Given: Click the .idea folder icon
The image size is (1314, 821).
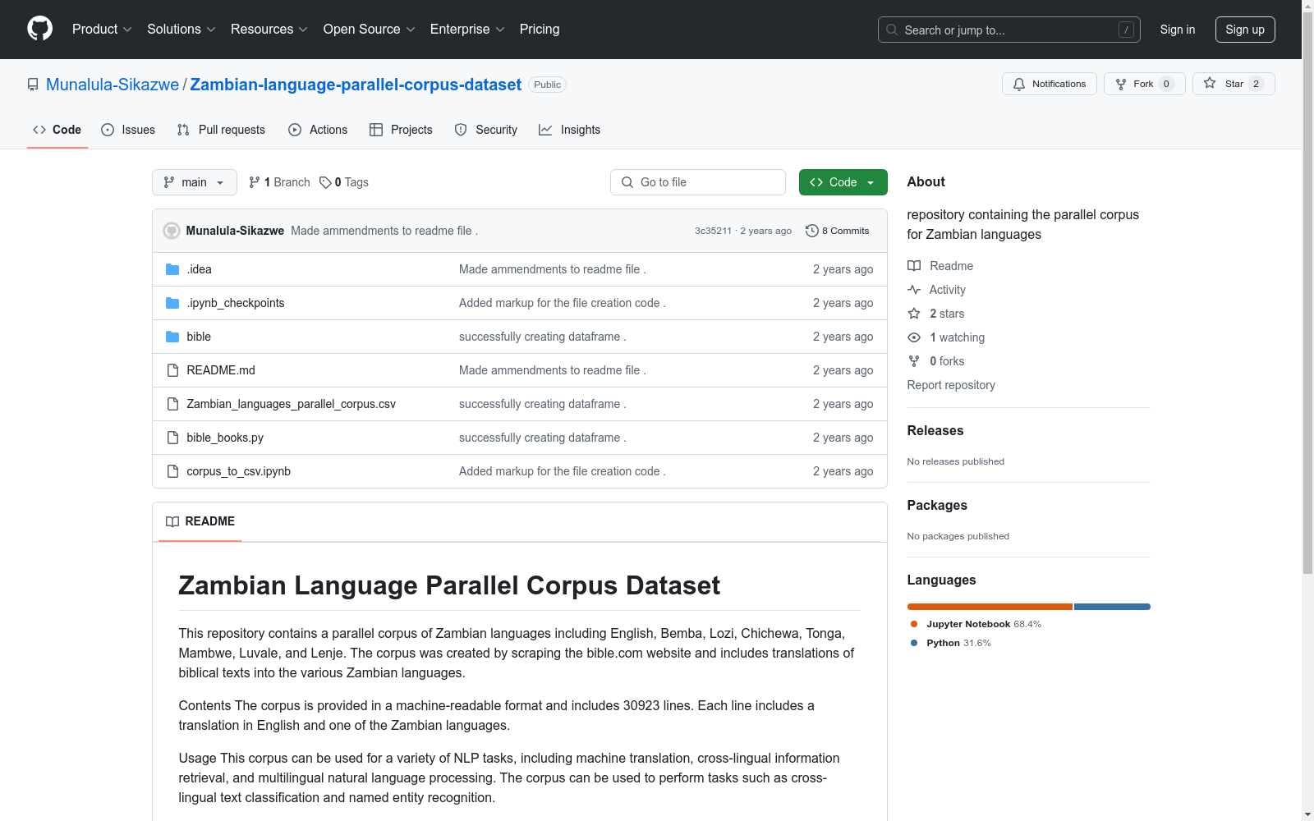Looking at the screenshot, I should click(172, 269).
